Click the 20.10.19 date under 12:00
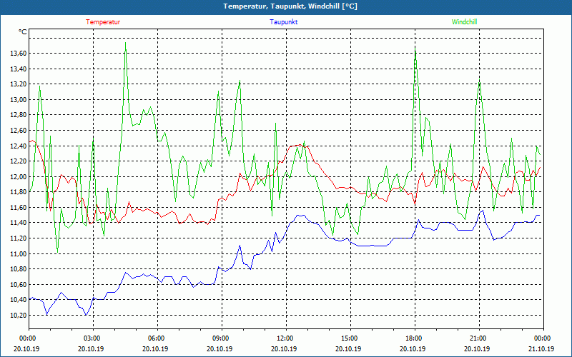Viewport: 572px width, 357px height. click(284, 349)
